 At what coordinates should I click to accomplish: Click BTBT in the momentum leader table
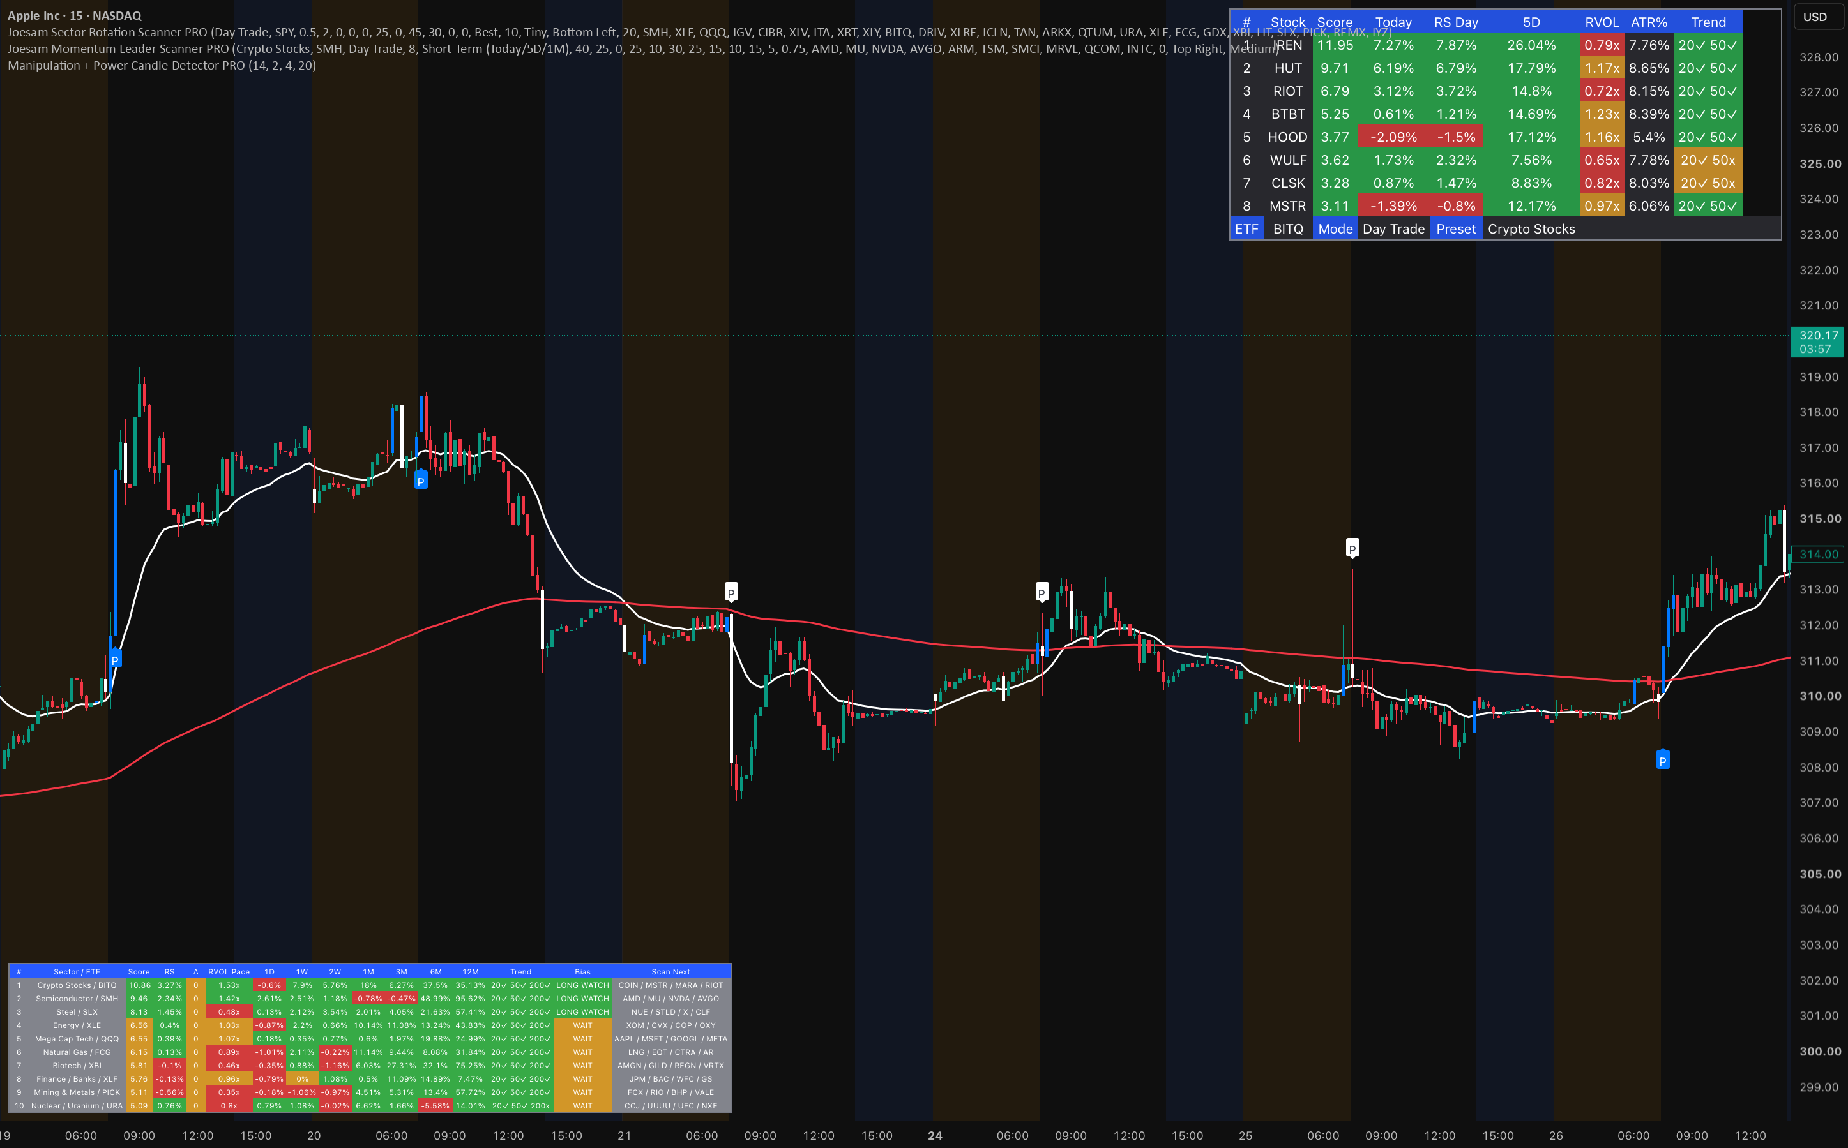(1288, 114)
